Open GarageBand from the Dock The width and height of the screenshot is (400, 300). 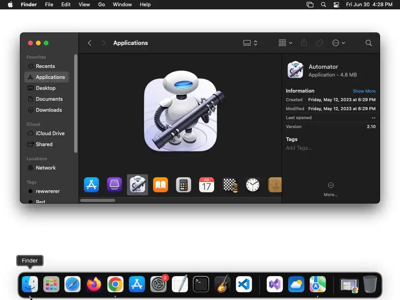pyautogui.click(x=222, y=284)
